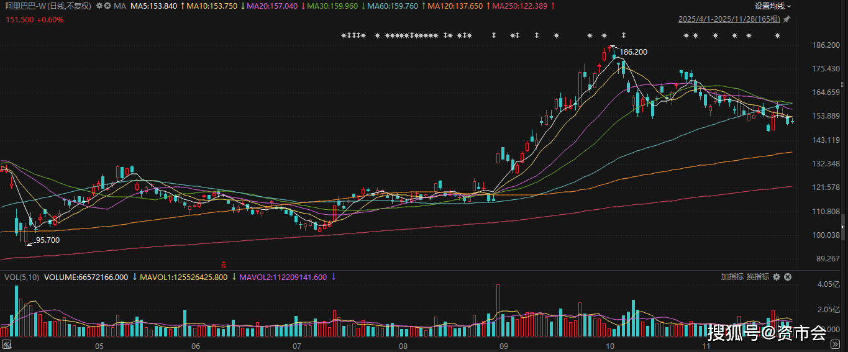The image size is (848, 352).
Task: Click the 95.700 low price arrow marker
Action: (29, 243)
